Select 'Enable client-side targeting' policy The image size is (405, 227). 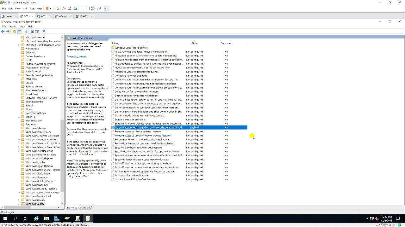coord(130,119)
